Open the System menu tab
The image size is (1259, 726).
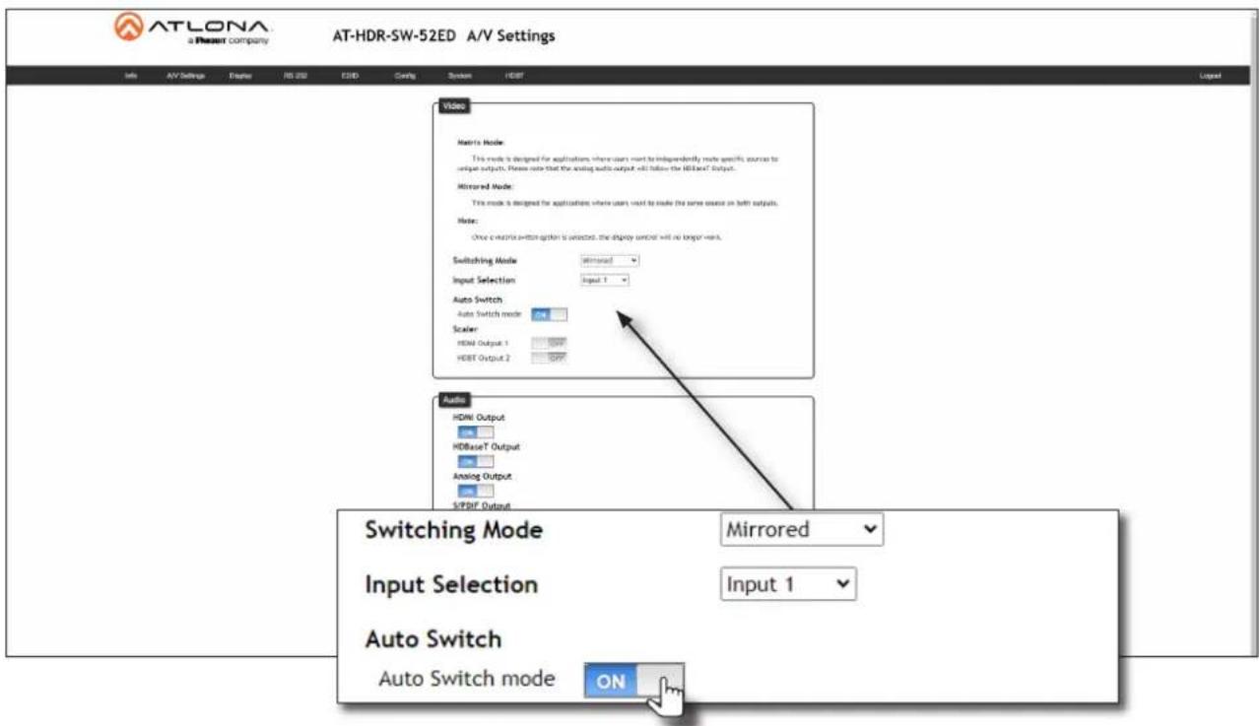pos(460,76)
